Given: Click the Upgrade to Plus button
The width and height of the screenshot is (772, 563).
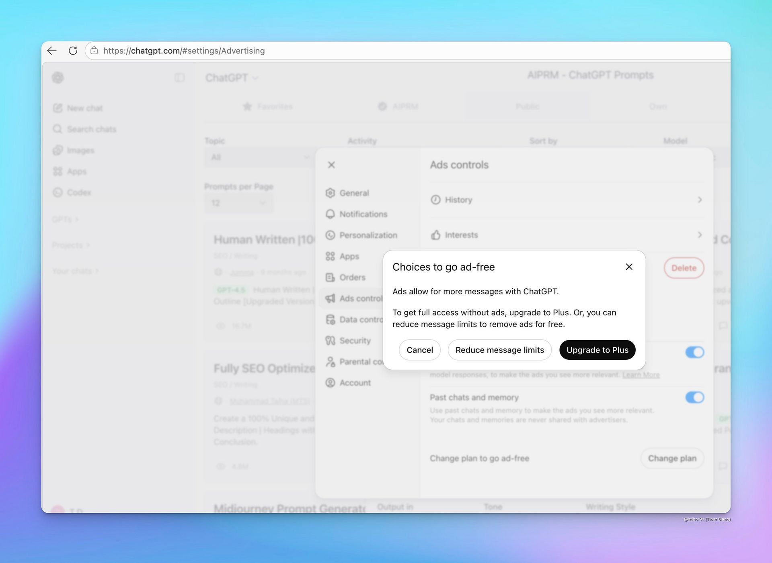Looking at the screenshot, I should pos(597,350).
